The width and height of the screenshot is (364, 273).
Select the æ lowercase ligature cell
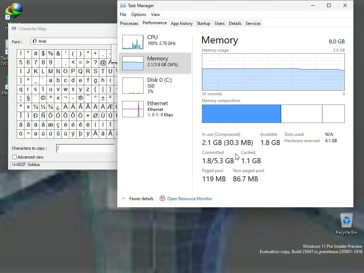(50, 125)
